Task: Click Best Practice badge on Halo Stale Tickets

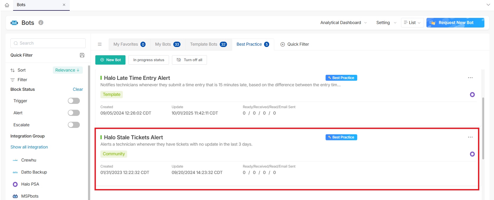Action: (x=341, y=137)
